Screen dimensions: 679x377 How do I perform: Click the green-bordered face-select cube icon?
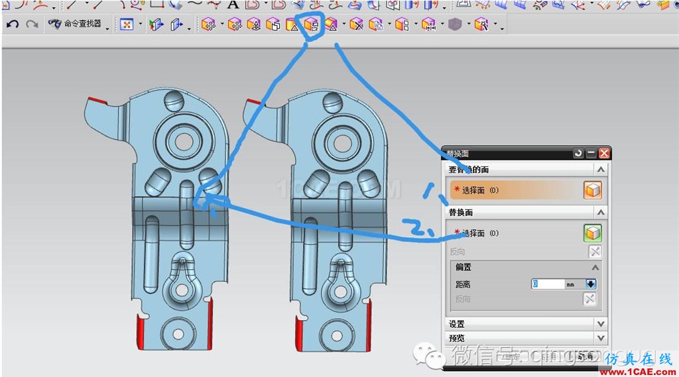coord(592,233)
